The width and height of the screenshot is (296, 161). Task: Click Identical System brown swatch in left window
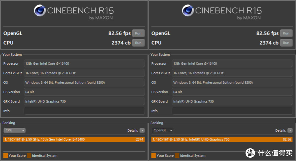click(29, 156)
